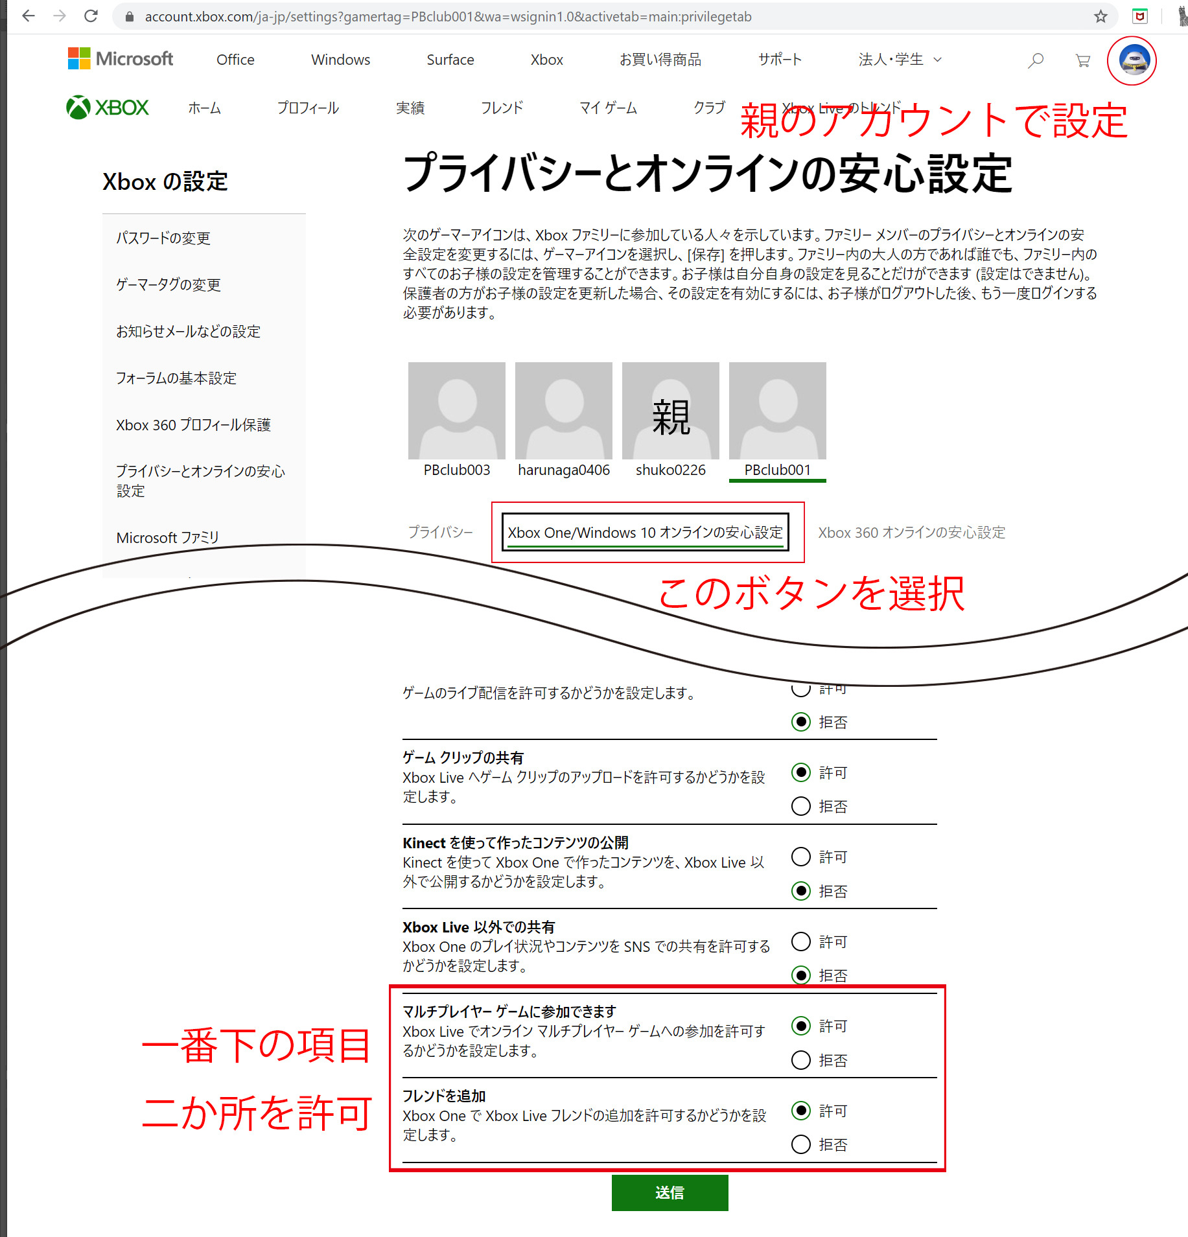Image resolution: width=1188 pixels, height=1237 pixels.
Task: Open the お買い得商品 menu item
Action: tap(660, 60)
